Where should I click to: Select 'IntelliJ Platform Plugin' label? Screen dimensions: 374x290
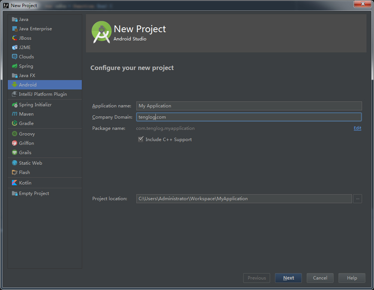pos(43,94)
